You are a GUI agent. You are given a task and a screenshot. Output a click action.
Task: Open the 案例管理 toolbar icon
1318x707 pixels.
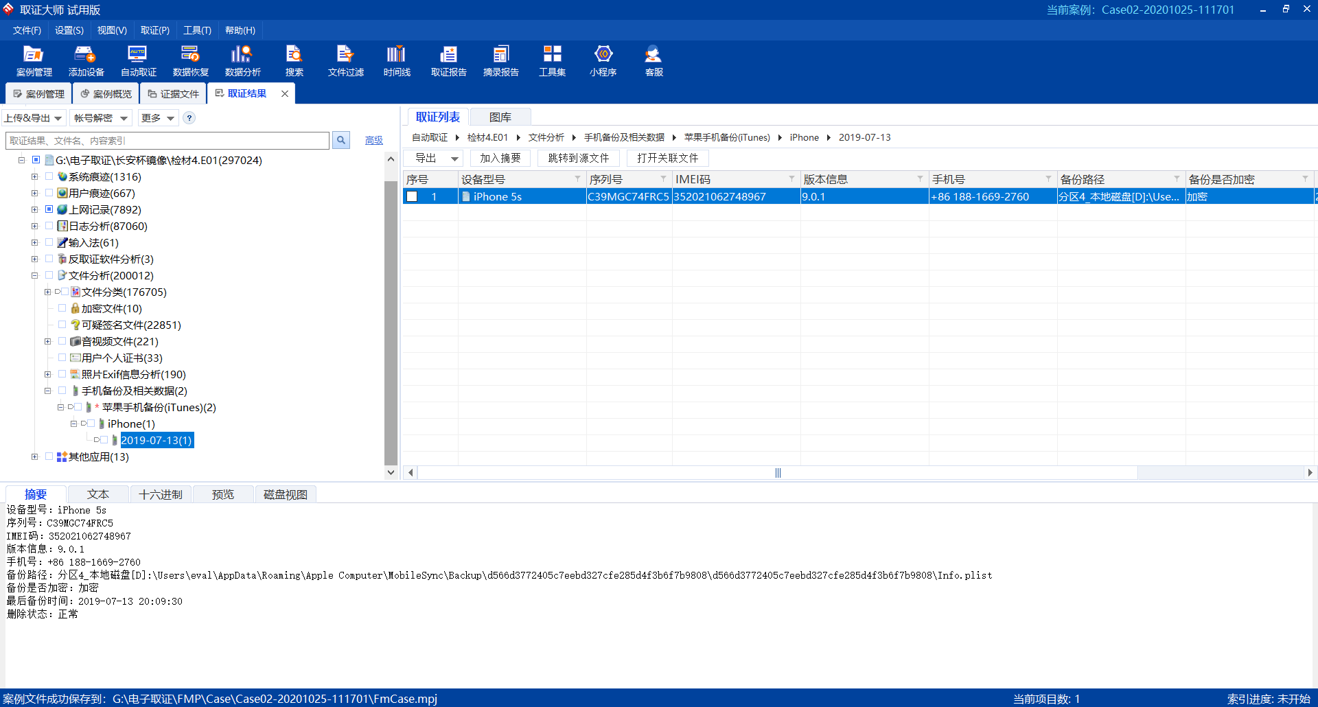point(34,60)
